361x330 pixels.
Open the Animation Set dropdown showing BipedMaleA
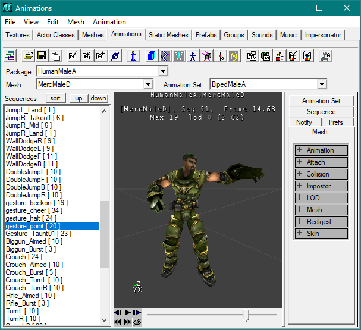point(322,84)
